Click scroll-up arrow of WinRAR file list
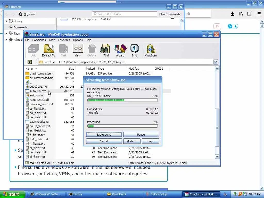This screenshot has height=198, width=264. tap(217, 68)
